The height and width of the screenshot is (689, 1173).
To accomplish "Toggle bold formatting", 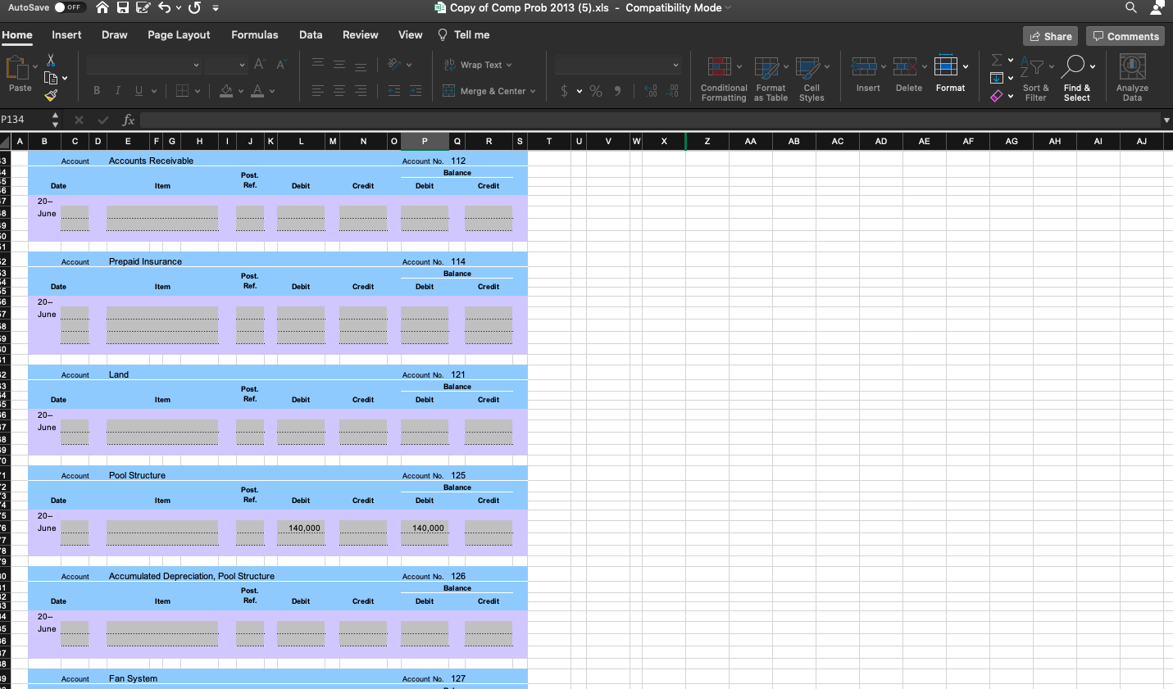I will point(96,90).
